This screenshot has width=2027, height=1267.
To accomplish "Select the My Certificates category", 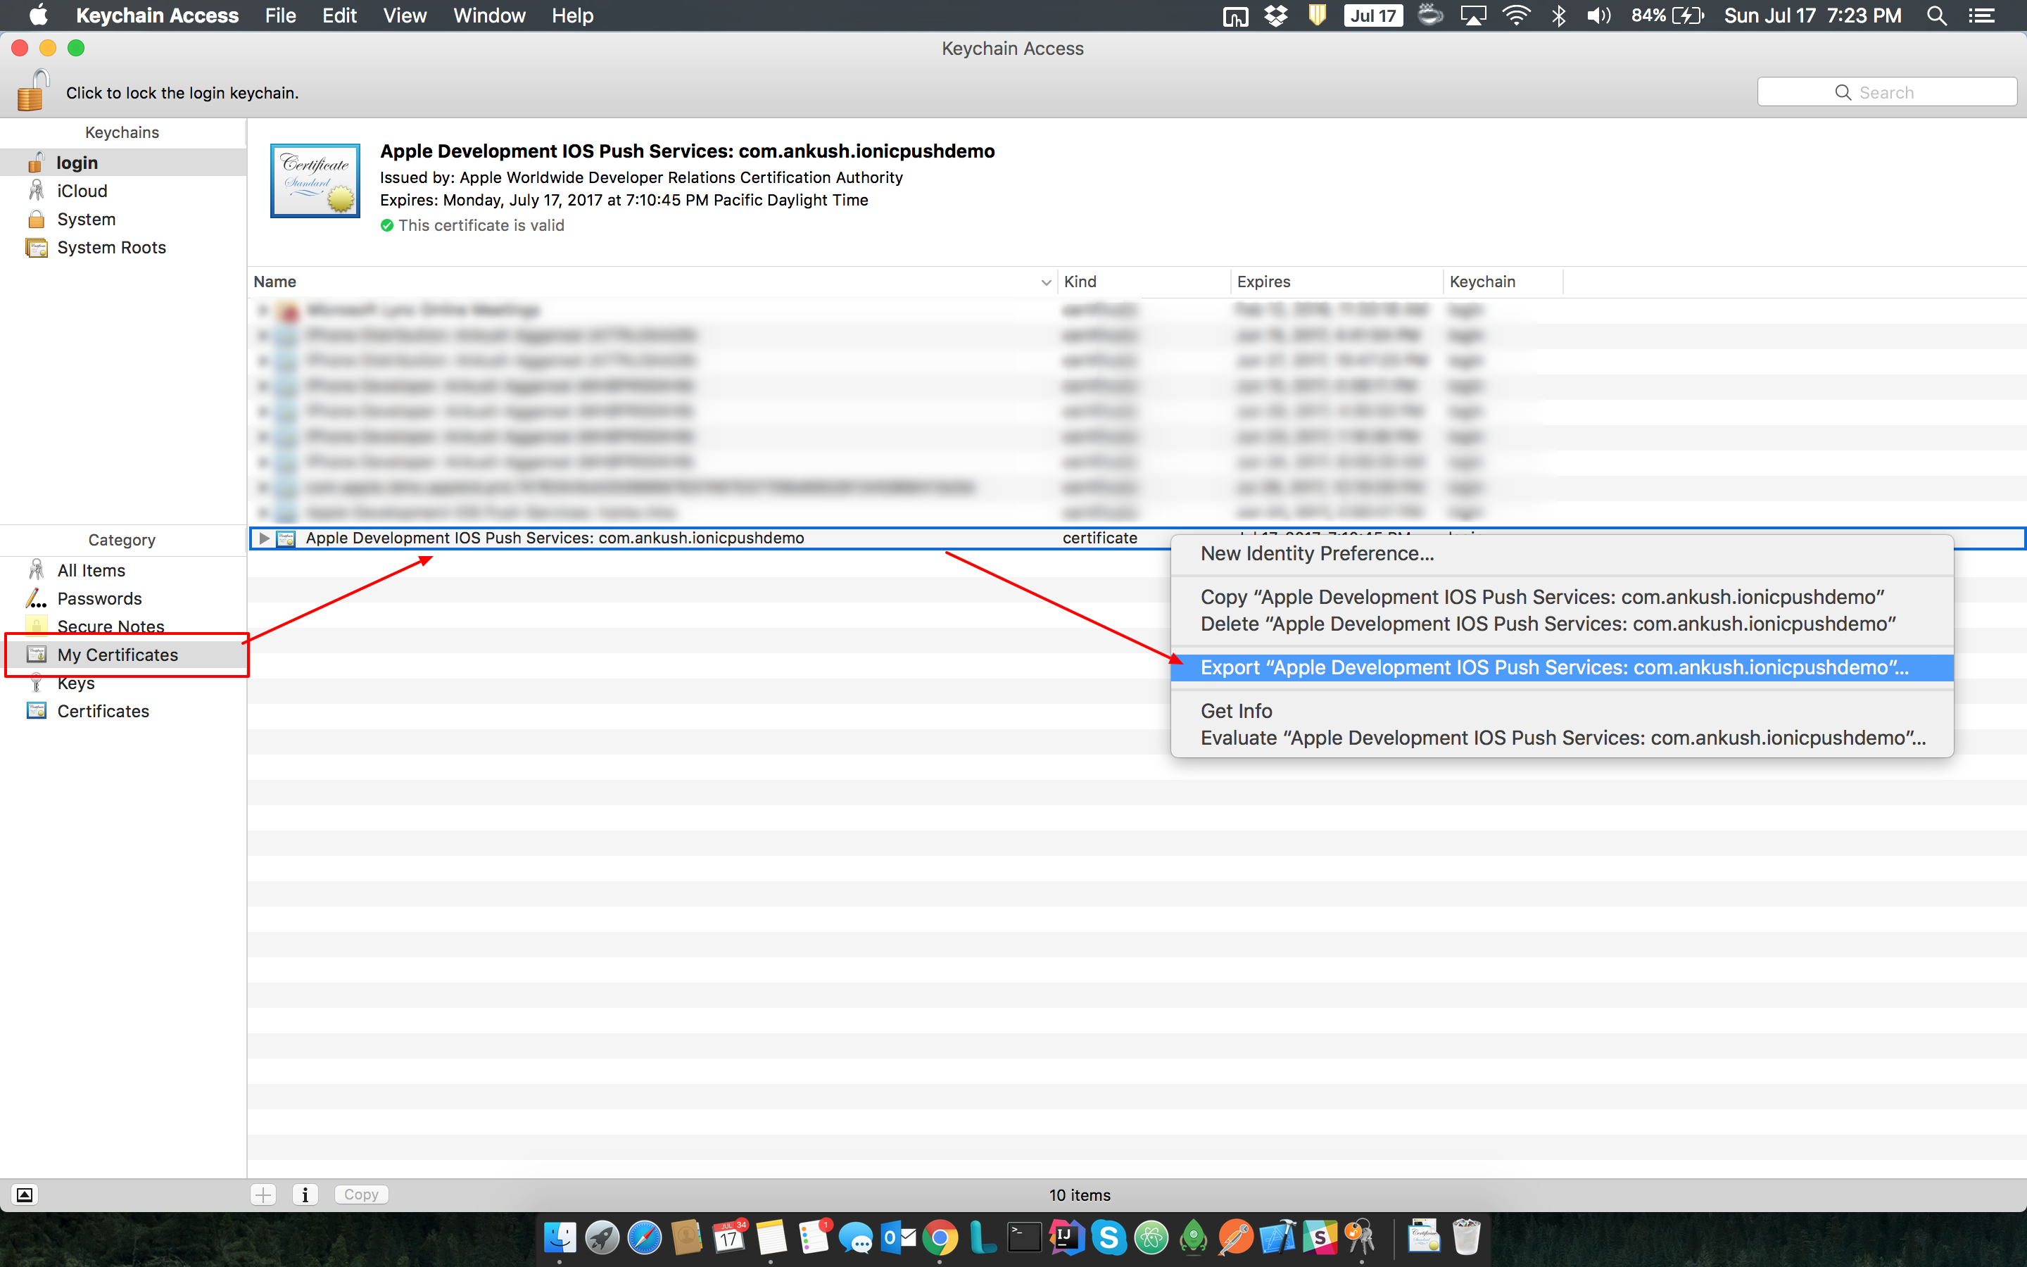I will [x=123, y=655].
